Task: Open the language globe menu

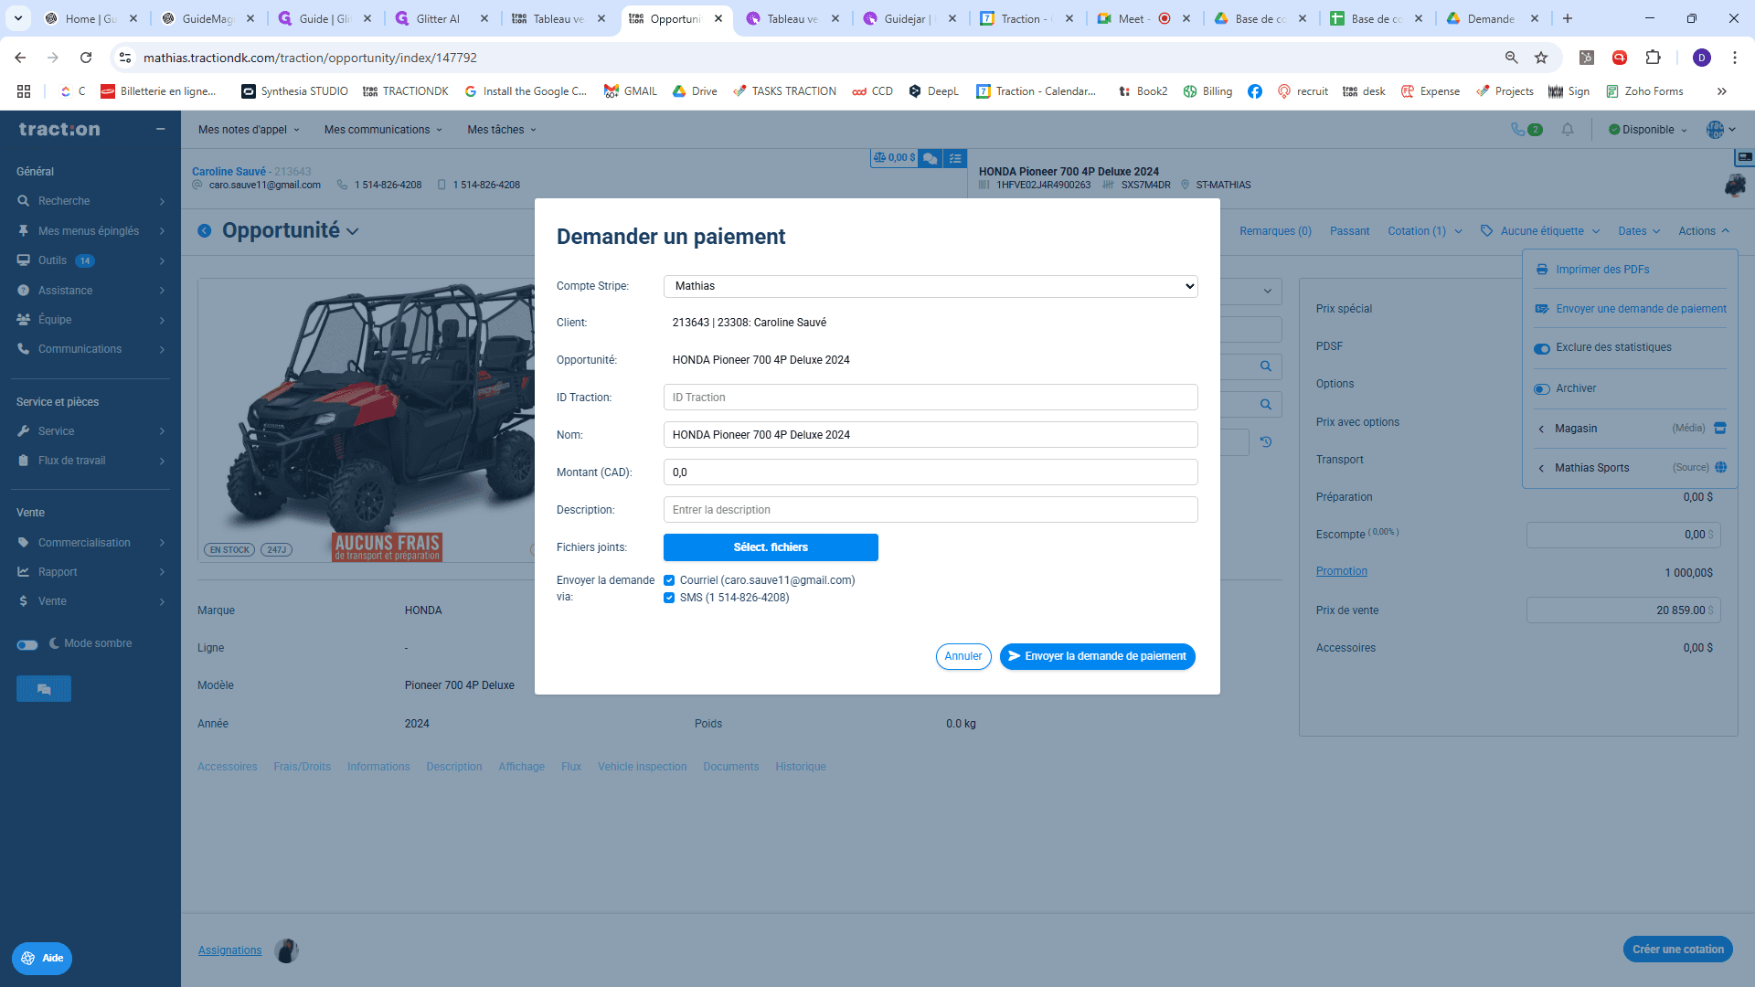Action: coord(1720,130)
